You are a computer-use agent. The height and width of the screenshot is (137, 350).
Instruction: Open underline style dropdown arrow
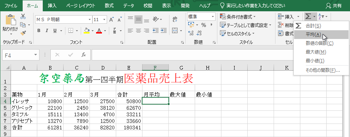61,31
